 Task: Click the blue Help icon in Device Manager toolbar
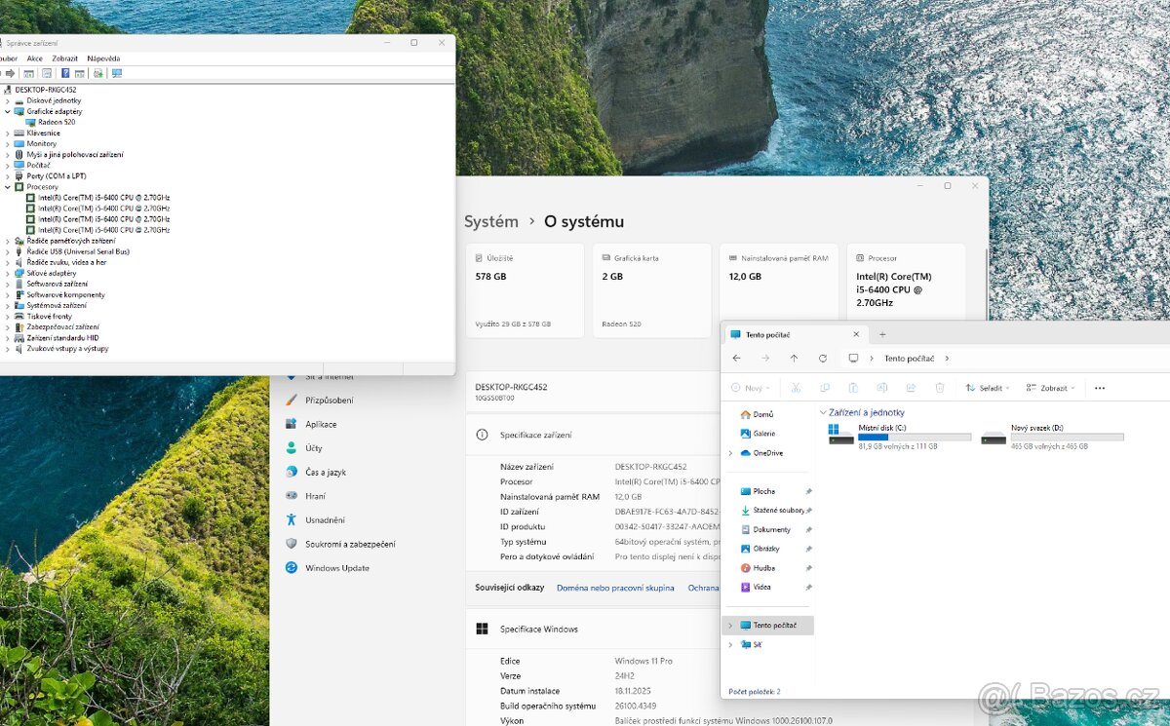click(x=65, y=73)
